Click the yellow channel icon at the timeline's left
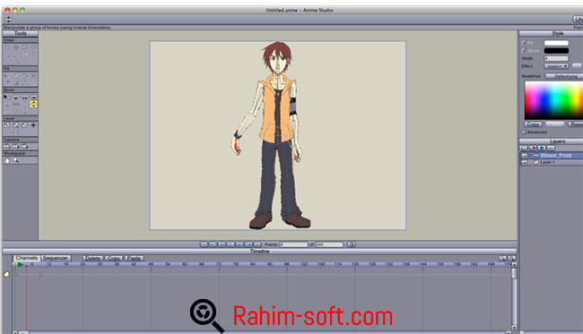This screenshot has width=583, height=334. pyautogui.click(x=6, y=274)
